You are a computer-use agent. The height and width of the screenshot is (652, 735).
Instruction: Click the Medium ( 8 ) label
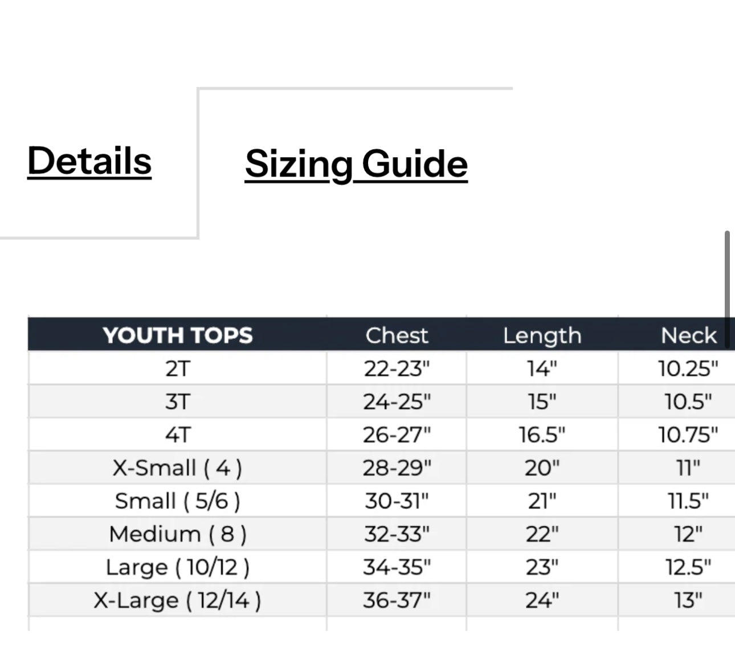pos(177,534)
